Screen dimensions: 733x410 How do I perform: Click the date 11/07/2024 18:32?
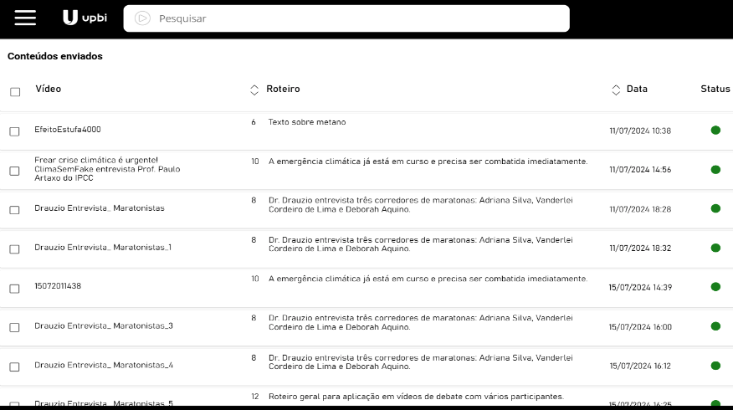click(x=640, y=249)
